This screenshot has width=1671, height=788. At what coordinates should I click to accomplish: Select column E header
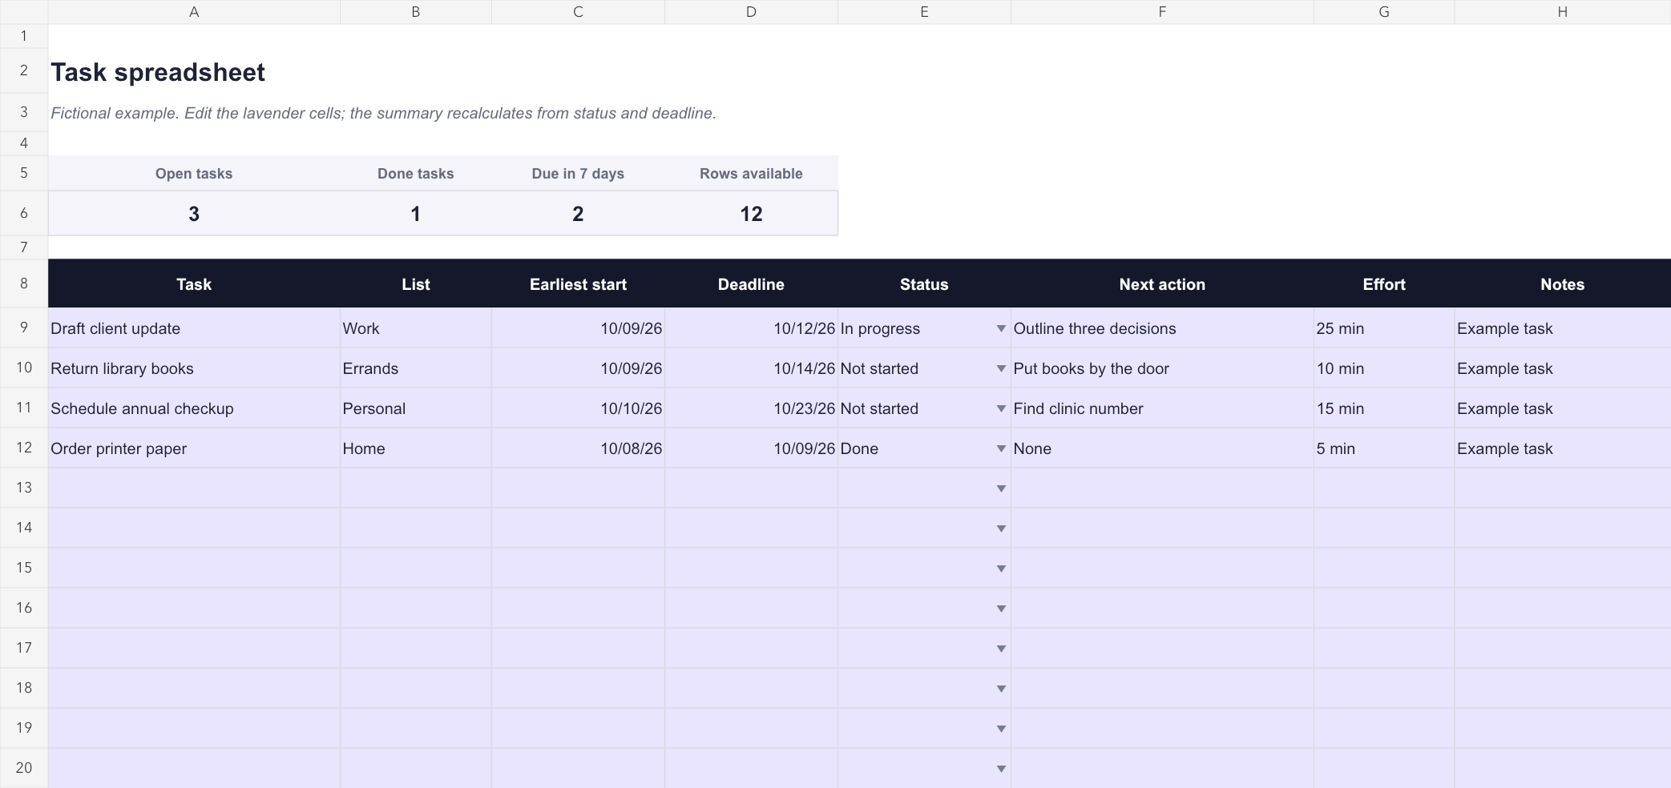924,12
